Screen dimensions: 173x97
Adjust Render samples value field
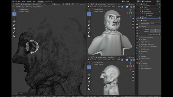point(155,30)
